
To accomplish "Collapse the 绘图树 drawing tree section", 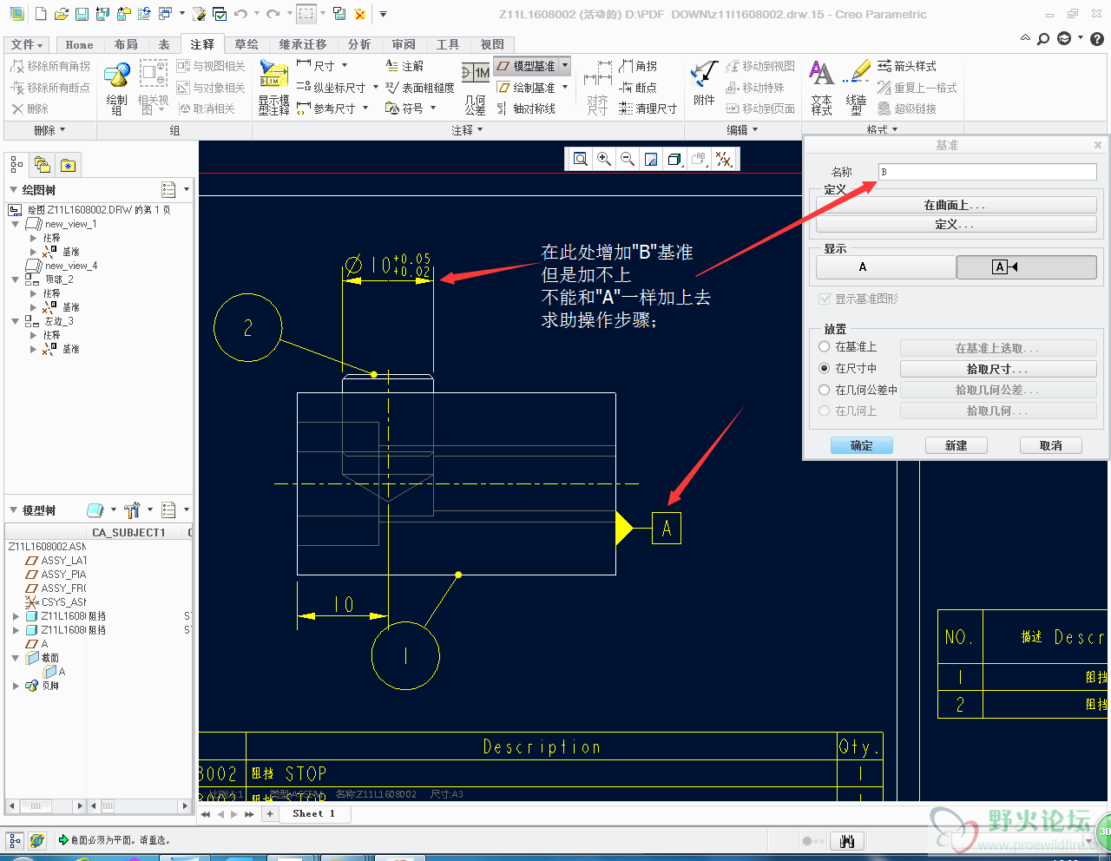I will [13, 190].
